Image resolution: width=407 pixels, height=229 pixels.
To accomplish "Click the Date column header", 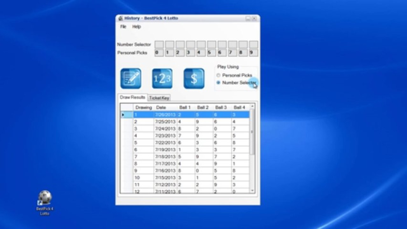I will tap(165, 108).
